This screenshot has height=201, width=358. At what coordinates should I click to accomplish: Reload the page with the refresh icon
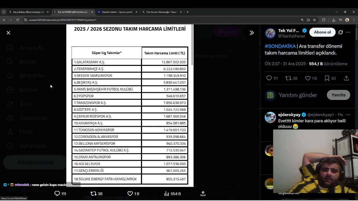tap(17, 20)
